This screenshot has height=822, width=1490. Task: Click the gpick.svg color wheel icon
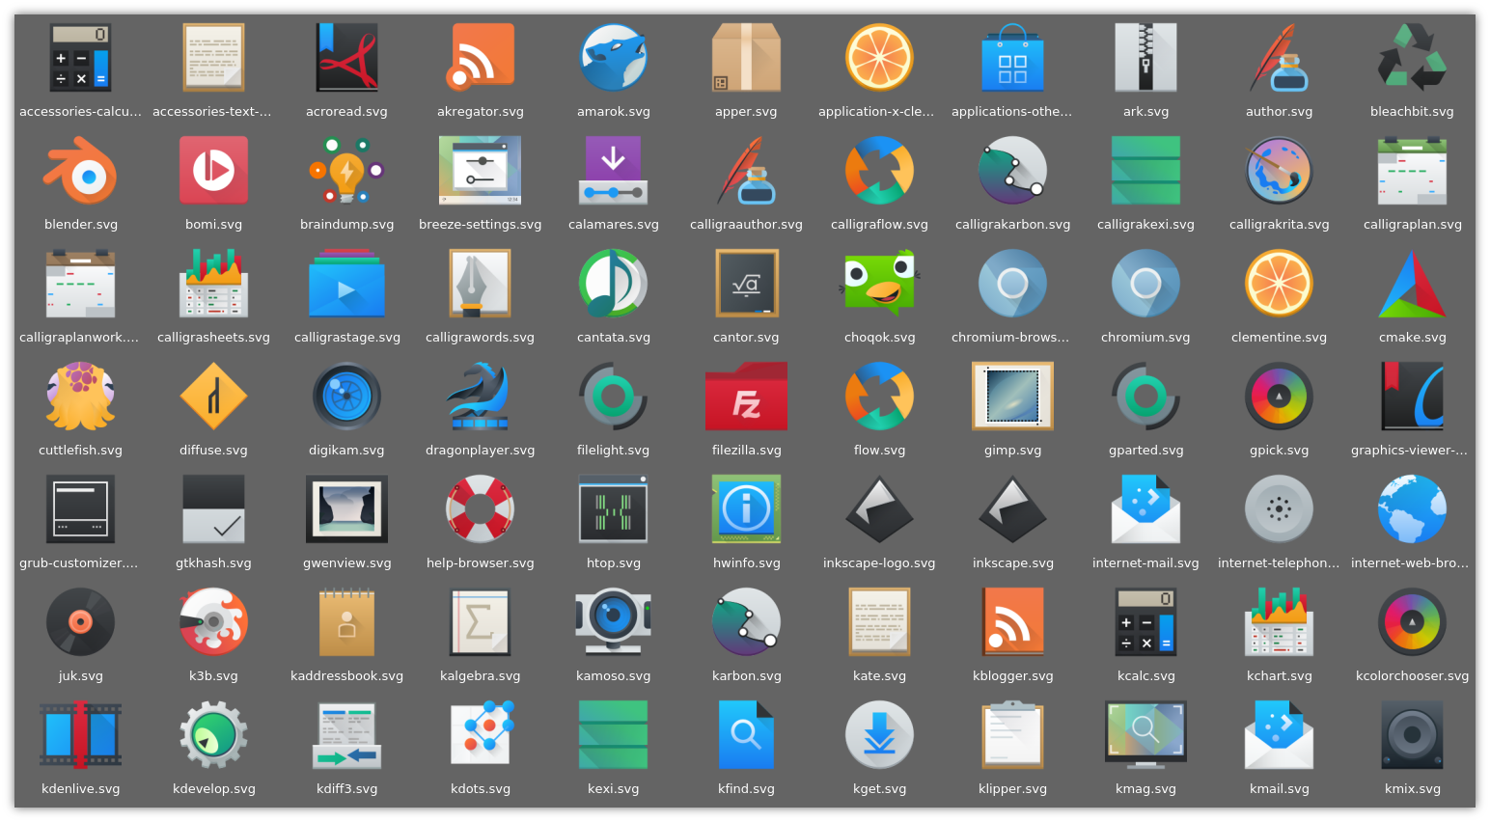coord(1279,396)
